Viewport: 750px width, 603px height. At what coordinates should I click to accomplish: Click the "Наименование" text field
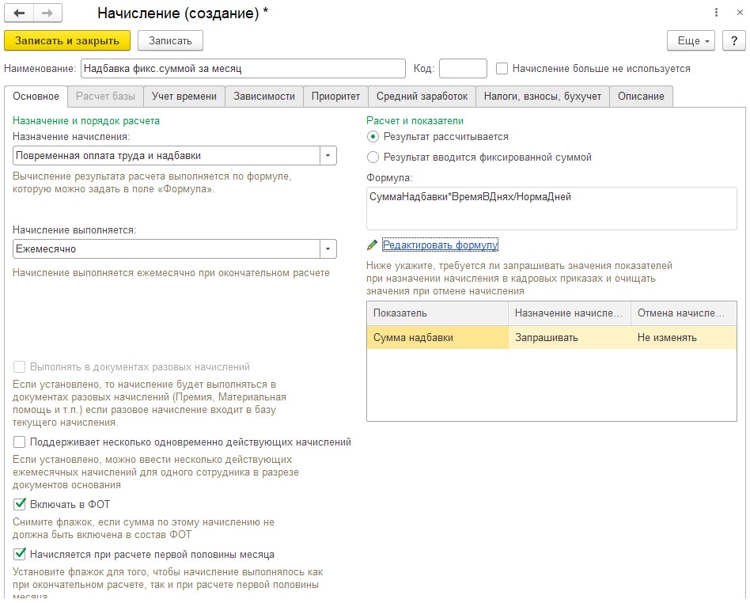click(x=243, y=68)
